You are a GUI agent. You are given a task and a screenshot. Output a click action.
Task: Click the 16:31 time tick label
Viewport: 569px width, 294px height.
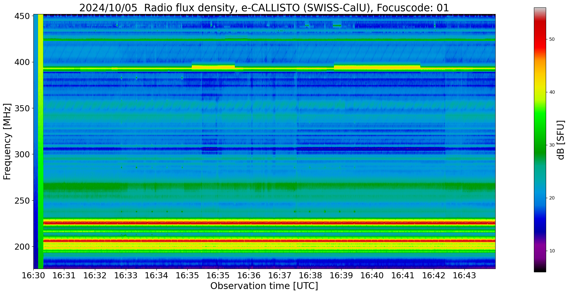coord(64,275)
